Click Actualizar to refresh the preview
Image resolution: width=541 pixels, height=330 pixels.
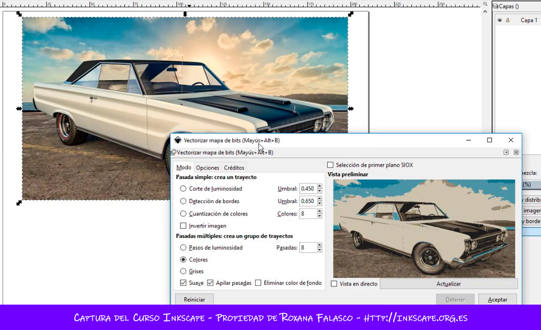pyautogui.click(x=449, y=284)
